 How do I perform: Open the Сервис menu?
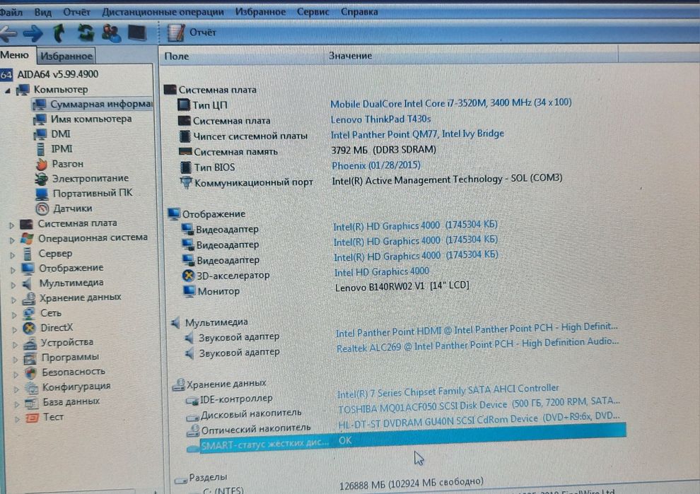tap(313, 12)
